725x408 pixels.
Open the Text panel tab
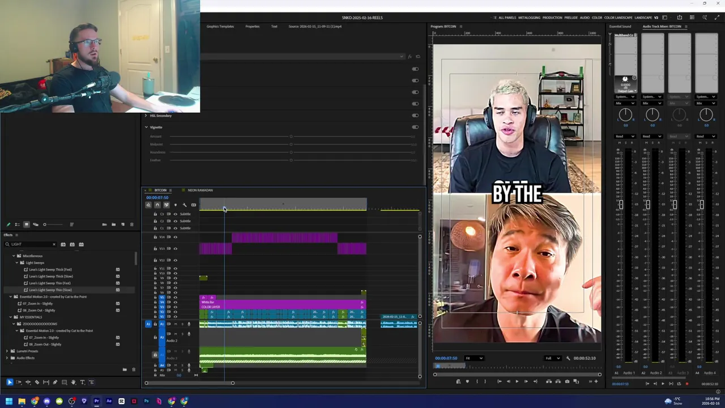point(274,27)
